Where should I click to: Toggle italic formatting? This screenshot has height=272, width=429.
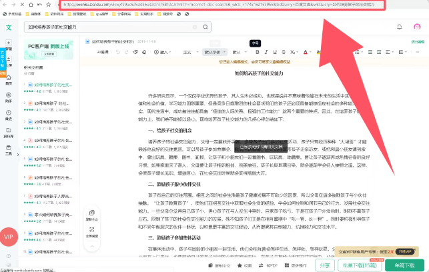266,52
